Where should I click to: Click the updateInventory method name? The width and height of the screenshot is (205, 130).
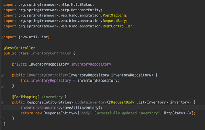(91, 102)
